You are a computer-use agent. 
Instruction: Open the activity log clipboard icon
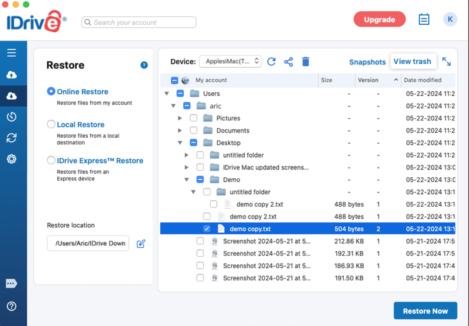(424, 19)
